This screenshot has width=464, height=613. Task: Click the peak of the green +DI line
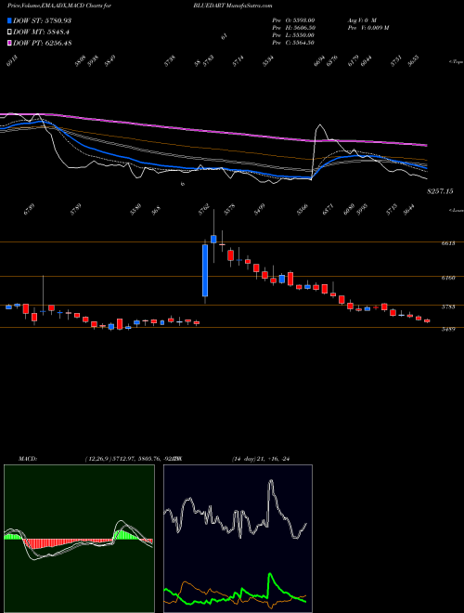[270, 574]
